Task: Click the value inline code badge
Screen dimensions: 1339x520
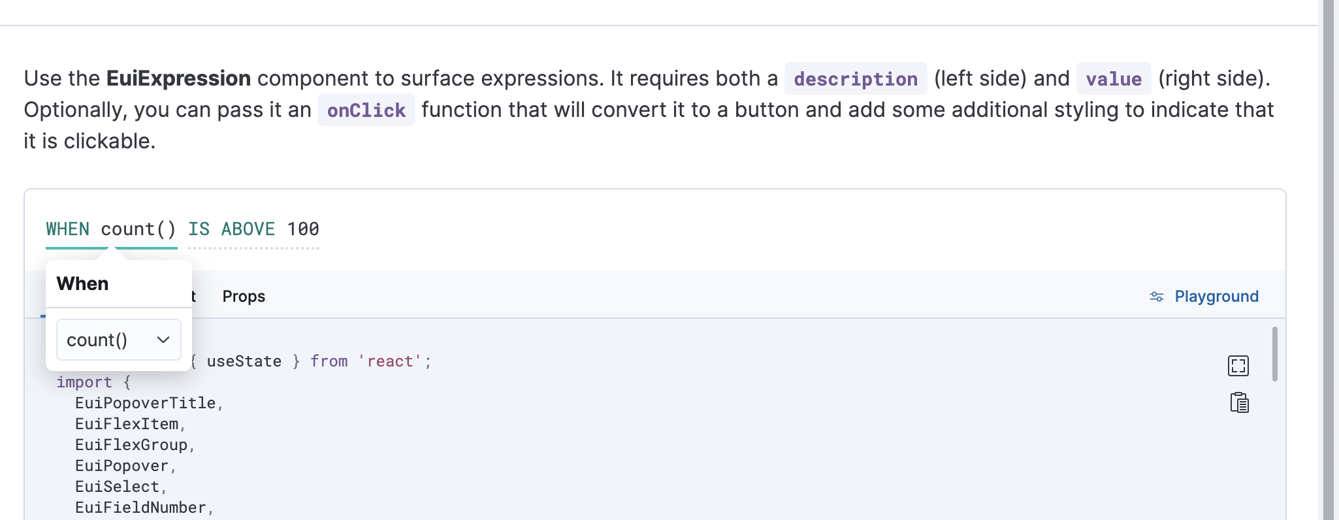Action: (1113, 78)
